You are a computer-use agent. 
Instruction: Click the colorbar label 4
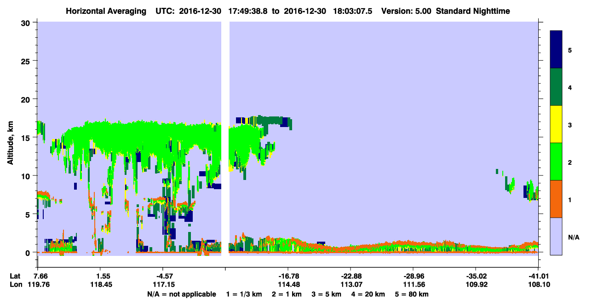(x=570, y=87)
